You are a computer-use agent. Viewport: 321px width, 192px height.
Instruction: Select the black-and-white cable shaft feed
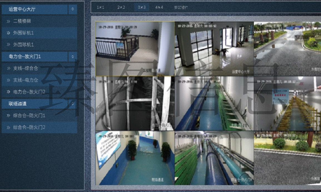coord(135,103)
